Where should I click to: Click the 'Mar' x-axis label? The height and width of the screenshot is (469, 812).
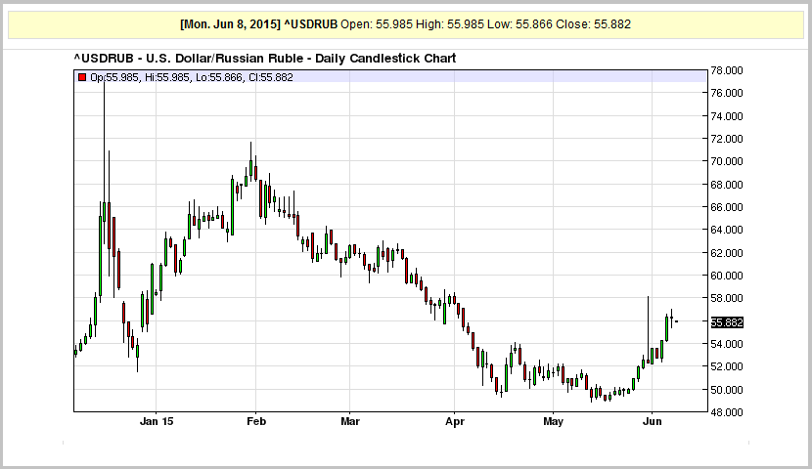point(350,421)
